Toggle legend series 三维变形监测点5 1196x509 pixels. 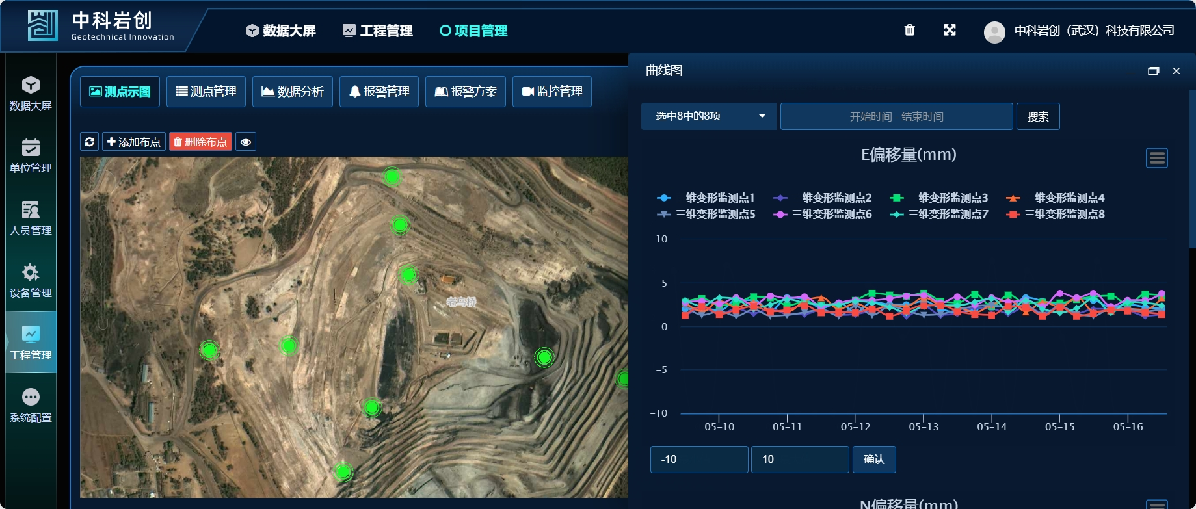click(706, 214)
